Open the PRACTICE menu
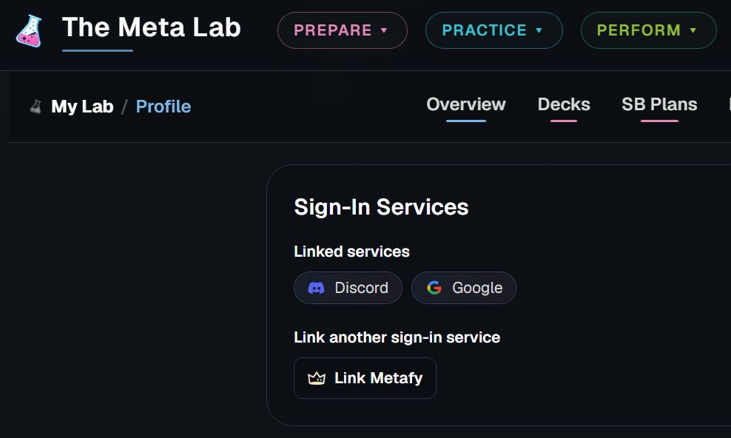The height and width of the screenshot is (438, 731). tap(494, 30)
